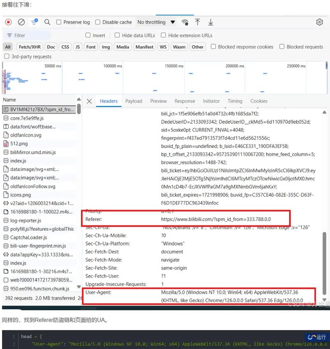Open network conditions wifi icon
Image resolution: width=330 pixels, height=349 pixels.
pyautogui.click(x=185, y=22)
